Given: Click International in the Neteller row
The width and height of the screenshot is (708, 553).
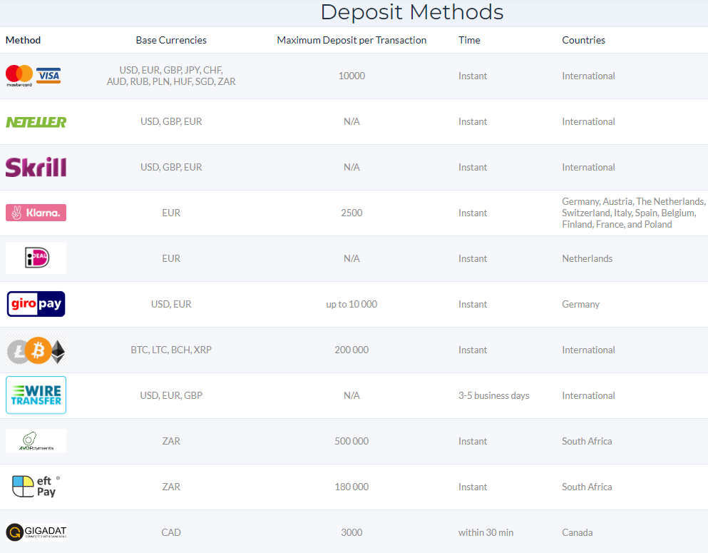Looking at the screenshot, I should click(x=588, y=121).
